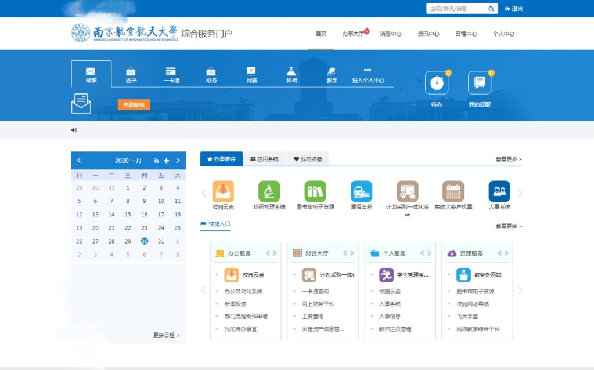Open the 请假出差 train icon
Viewport: 594px width, 370px height.
click(x=361, y=191)
